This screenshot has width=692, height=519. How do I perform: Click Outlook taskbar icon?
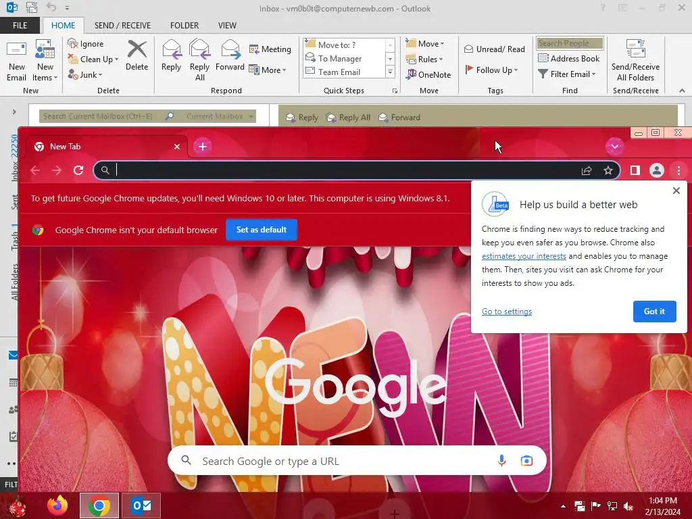(141, 505)
